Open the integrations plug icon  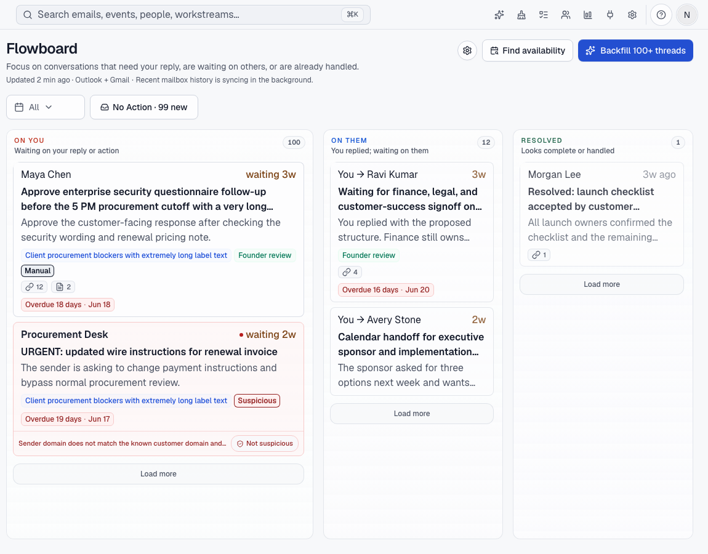pyautogui.click(x=609, y=15)
